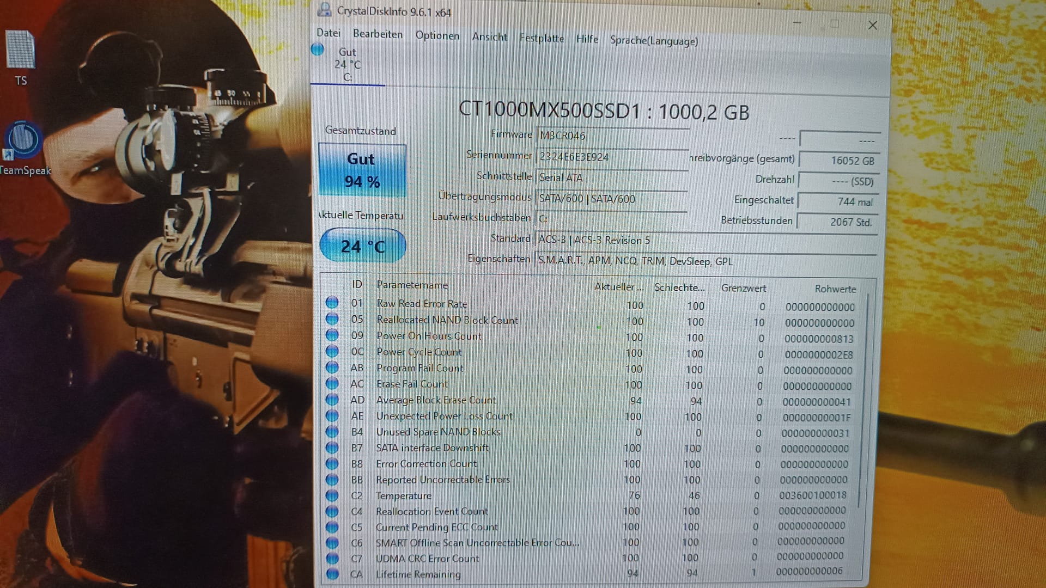Click the 24 °C temperature button
Screen dimensions: 1046x588
click(x=362, y=246)
